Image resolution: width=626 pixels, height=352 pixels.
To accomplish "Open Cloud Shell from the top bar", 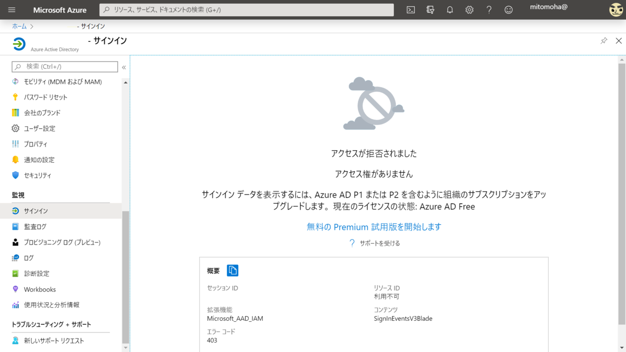I will click(x=411, y=10).
